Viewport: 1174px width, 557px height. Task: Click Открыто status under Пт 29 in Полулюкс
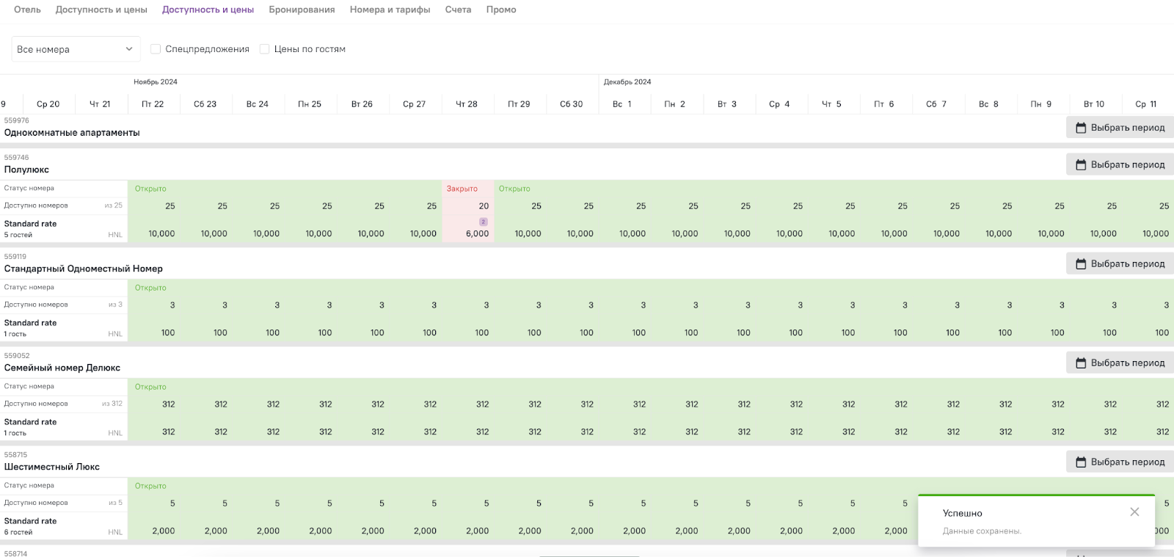(514, 189)
